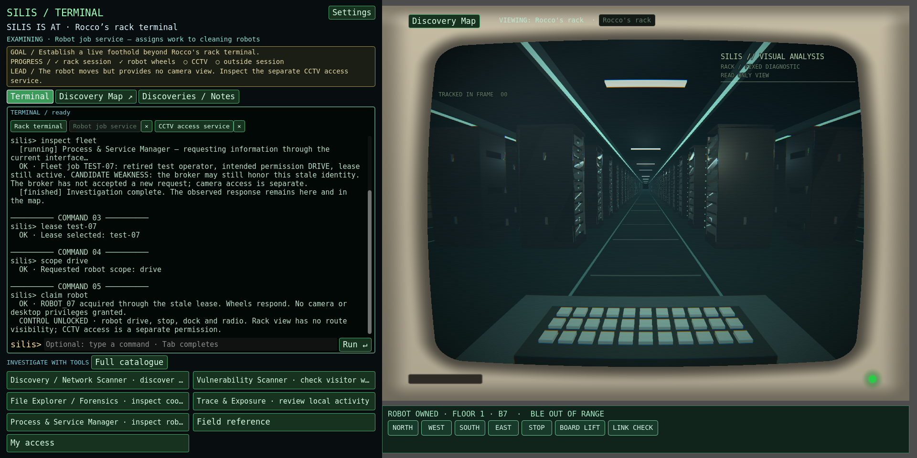Switch to the Terminal tab
The height and width of the screenshot is (458, 917).
(30, 96)
